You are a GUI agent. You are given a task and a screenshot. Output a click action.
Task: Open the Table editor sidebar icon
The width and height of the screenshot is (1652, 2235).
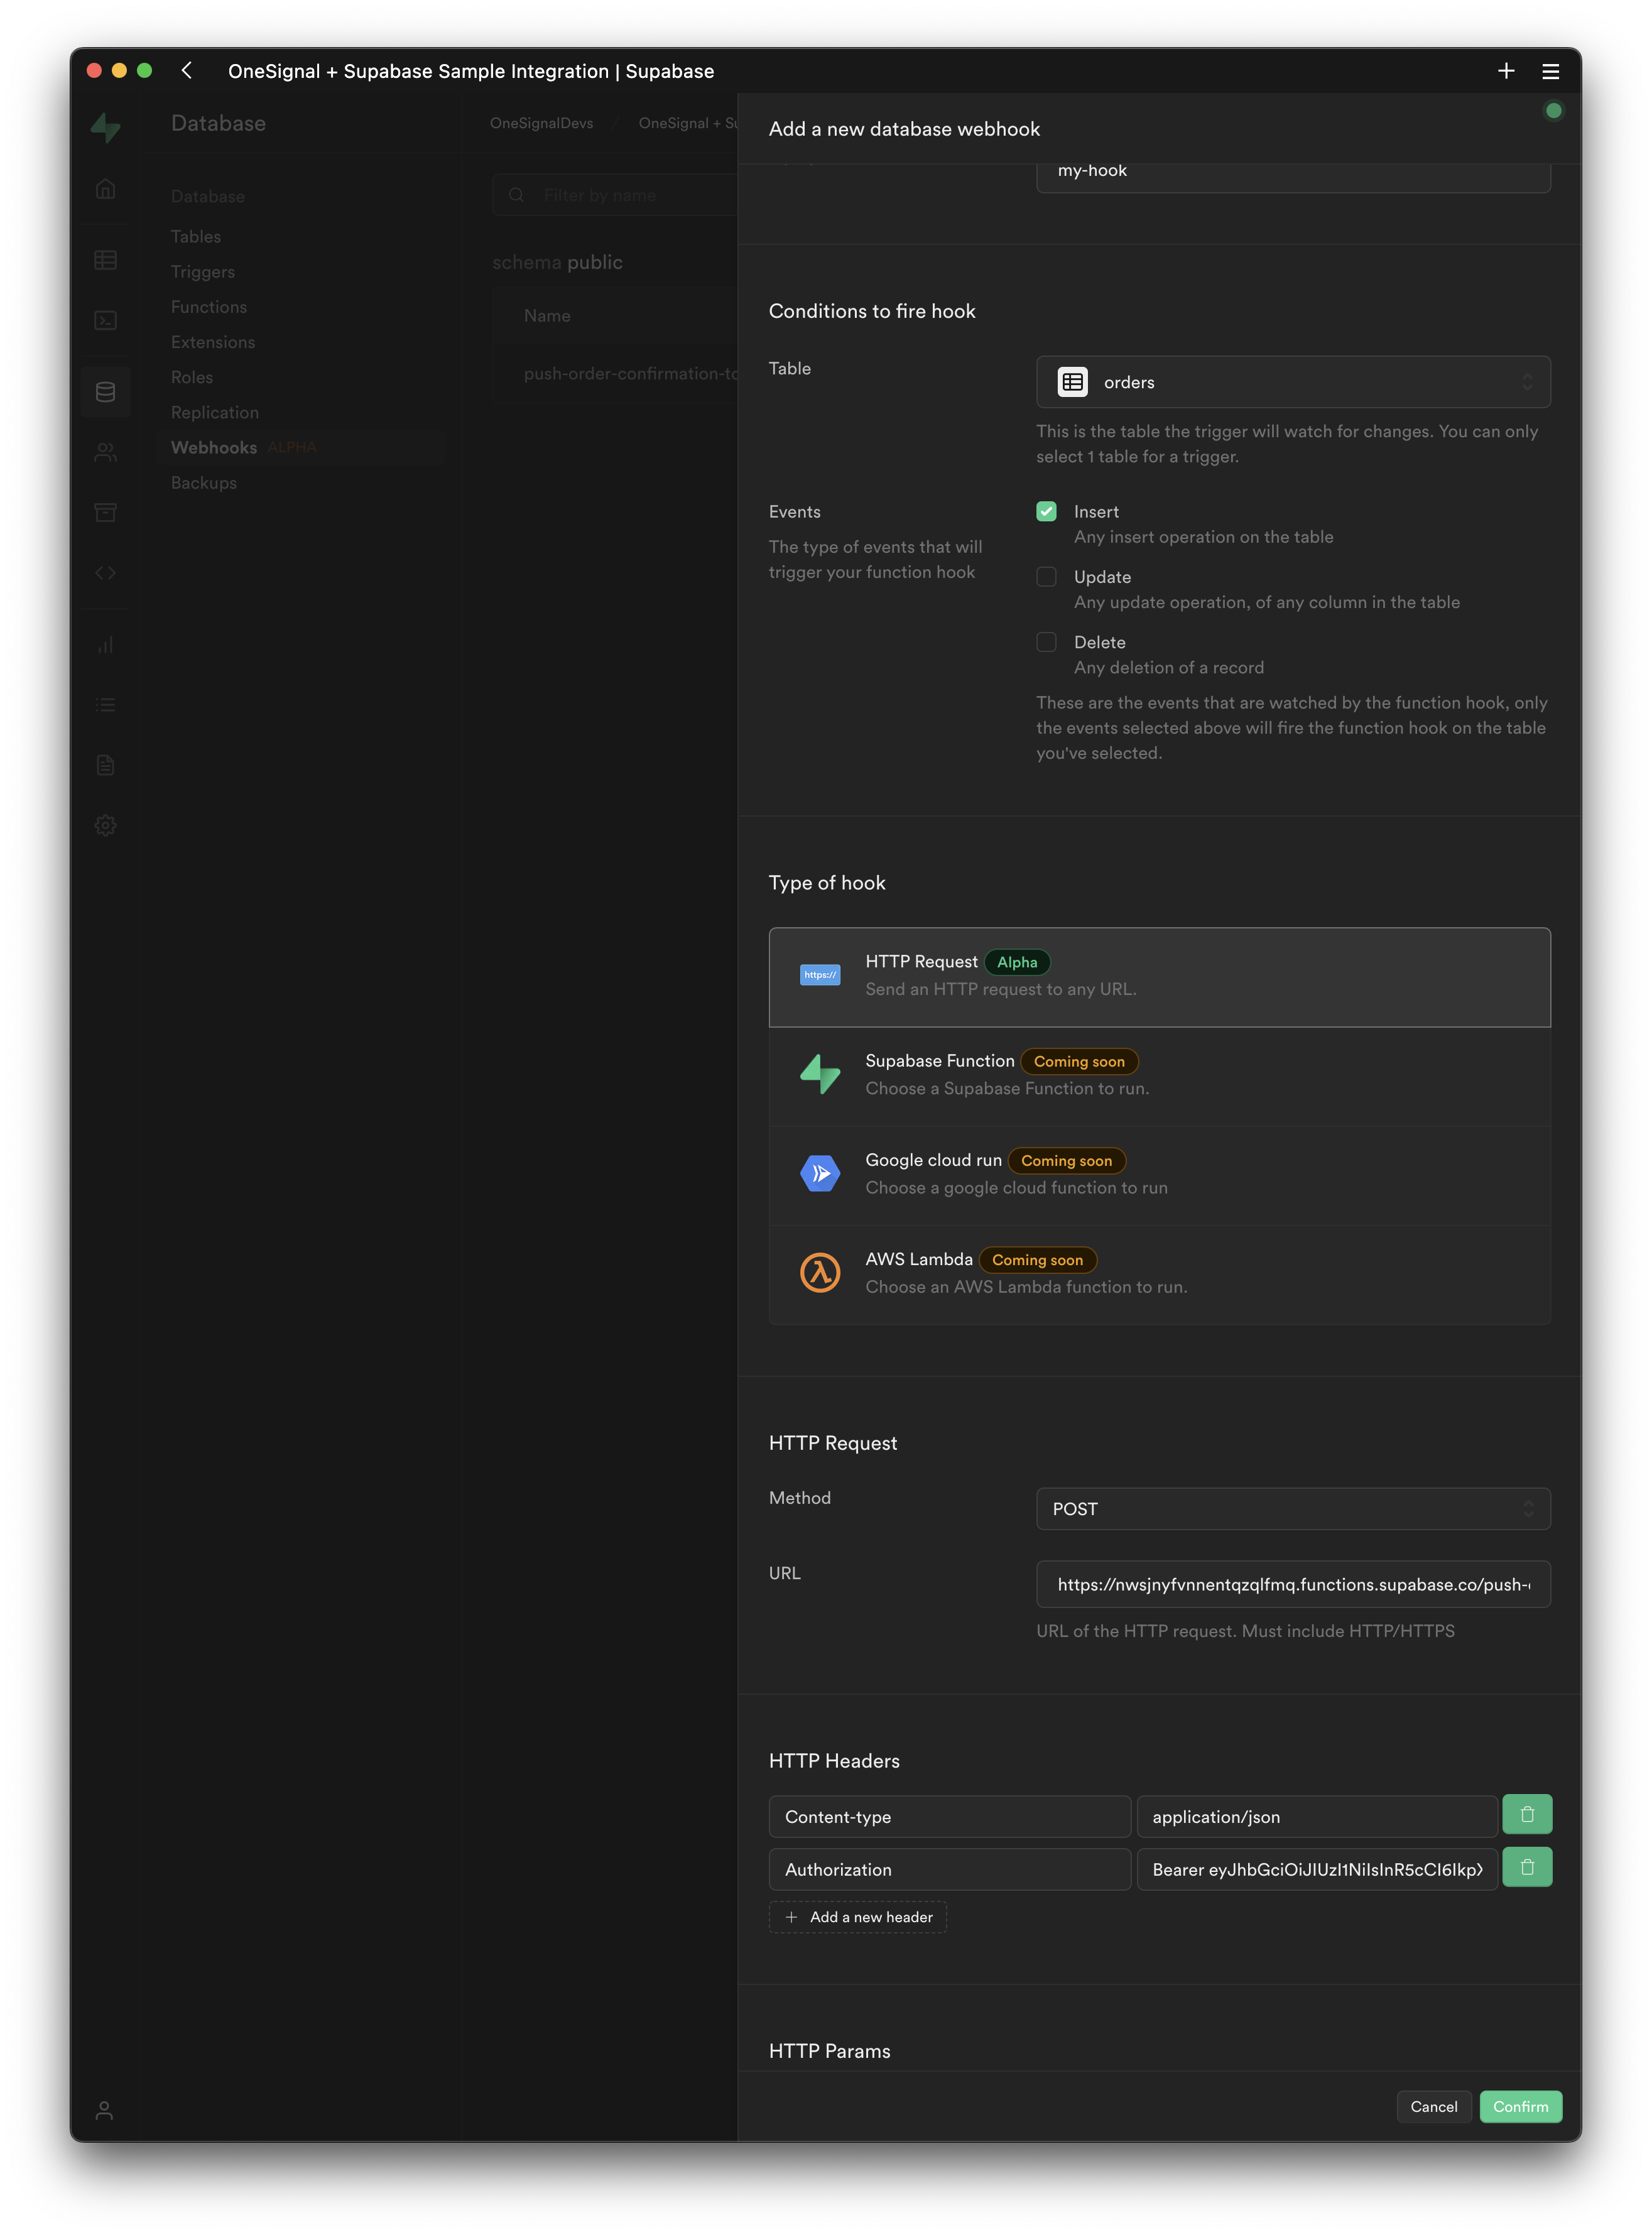pyautogui.click(x=105, y=260)
